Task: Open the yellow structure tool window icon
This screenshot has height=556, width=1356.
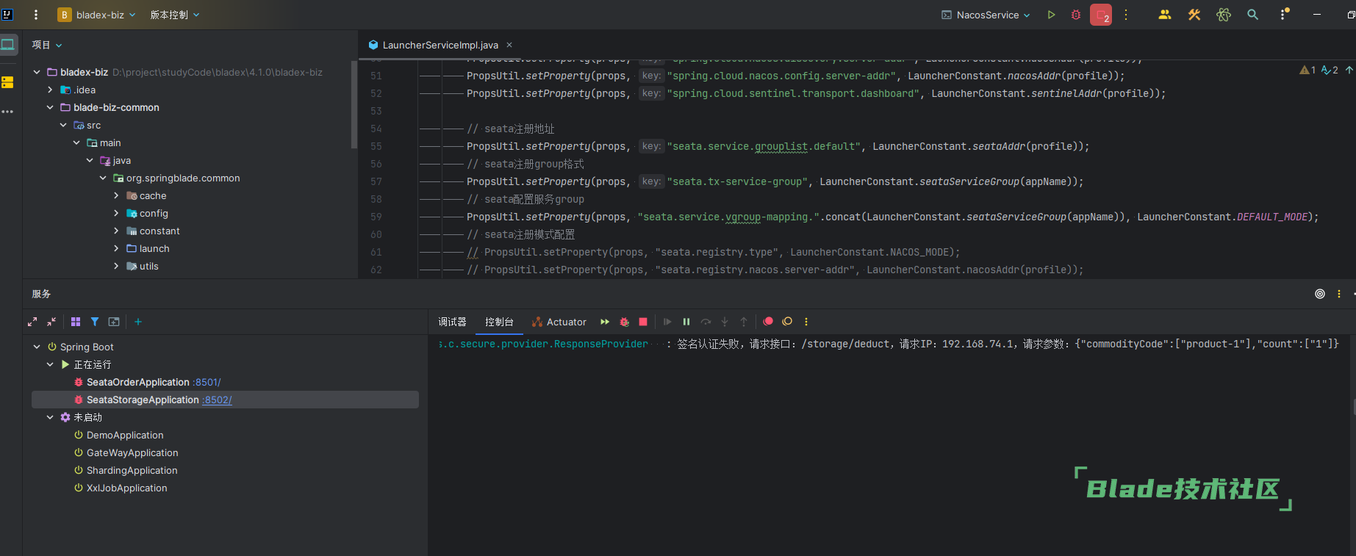Action: [x=8, y=82]
